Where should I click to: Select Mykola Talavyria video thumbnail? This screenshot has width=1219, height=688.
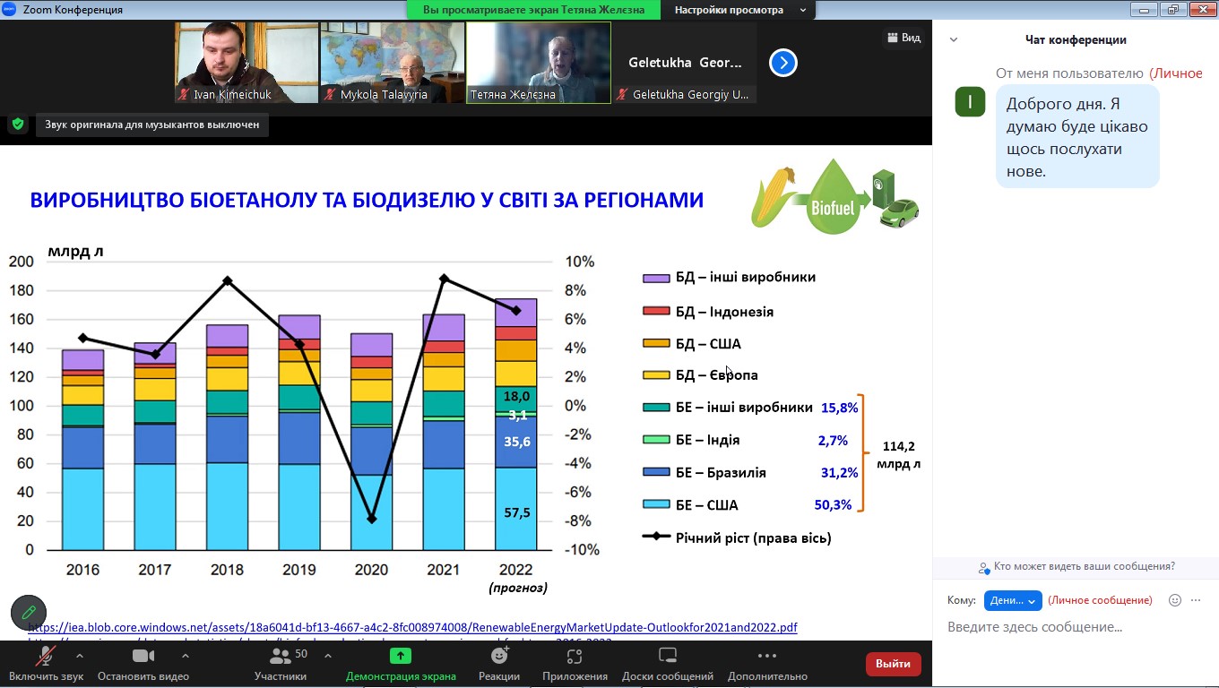(393, 63)
